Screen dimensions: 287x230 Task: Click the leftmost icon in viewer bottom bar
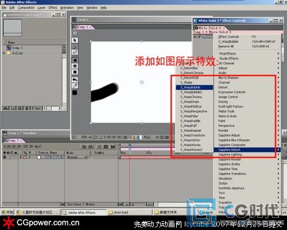point(74,137)
